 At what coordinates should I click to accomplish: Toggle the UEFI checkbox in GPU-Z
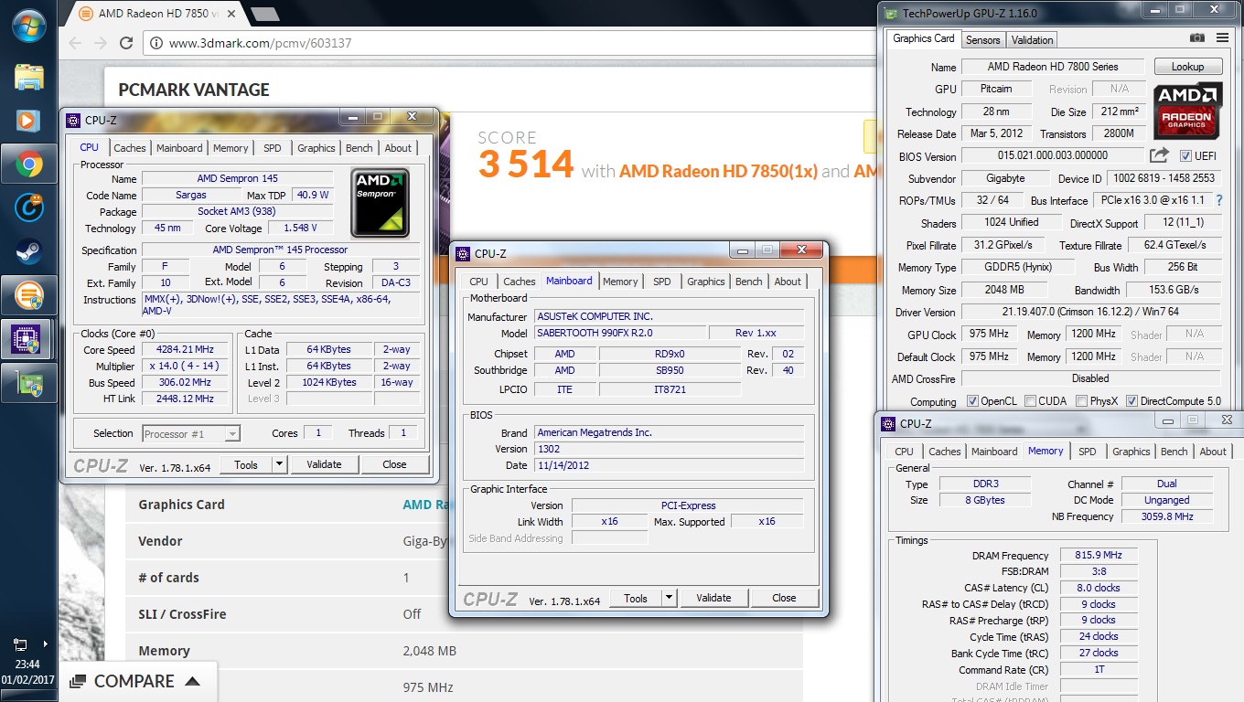1185,156
